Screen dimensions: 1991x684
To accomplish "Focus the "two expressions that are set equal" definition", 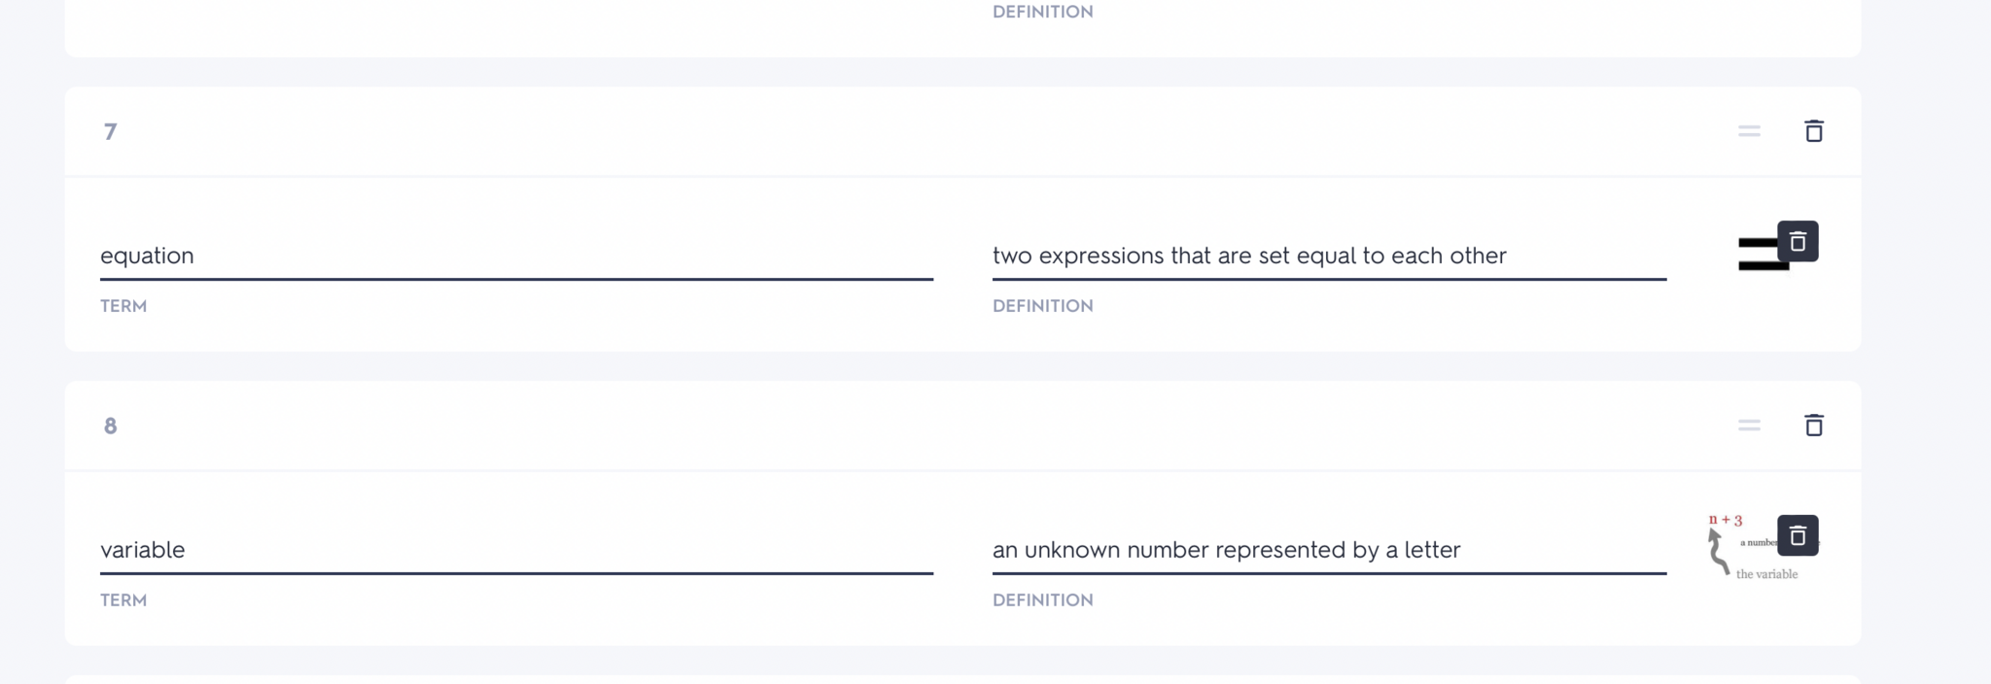I will tap(1328, 256).
